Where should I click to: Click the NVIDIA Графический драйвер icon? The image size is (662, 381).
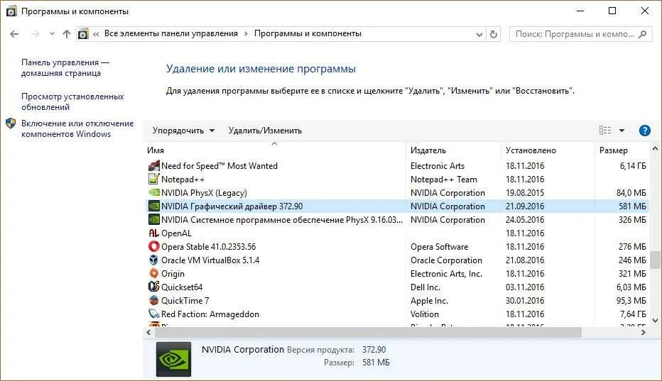[153, 206]
